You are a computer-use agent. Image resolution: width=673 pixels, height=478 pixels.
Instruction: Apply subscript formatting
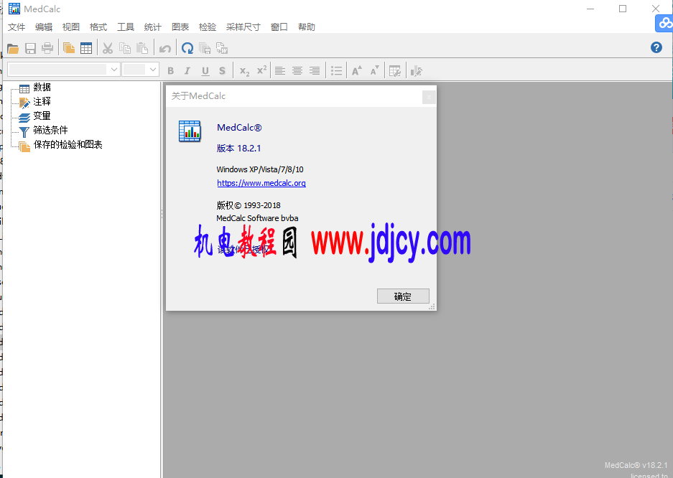[244, 71]
